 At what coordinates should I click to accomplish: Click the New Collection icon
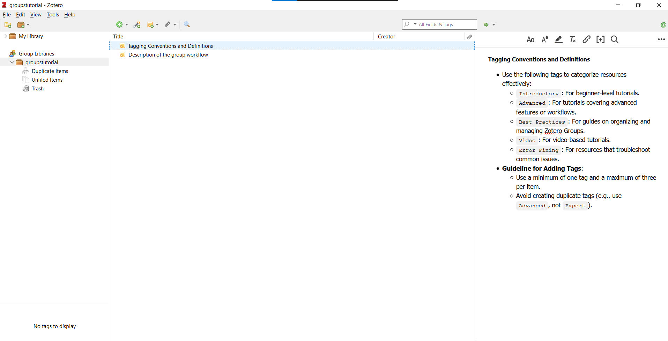(x=8, y=25)
